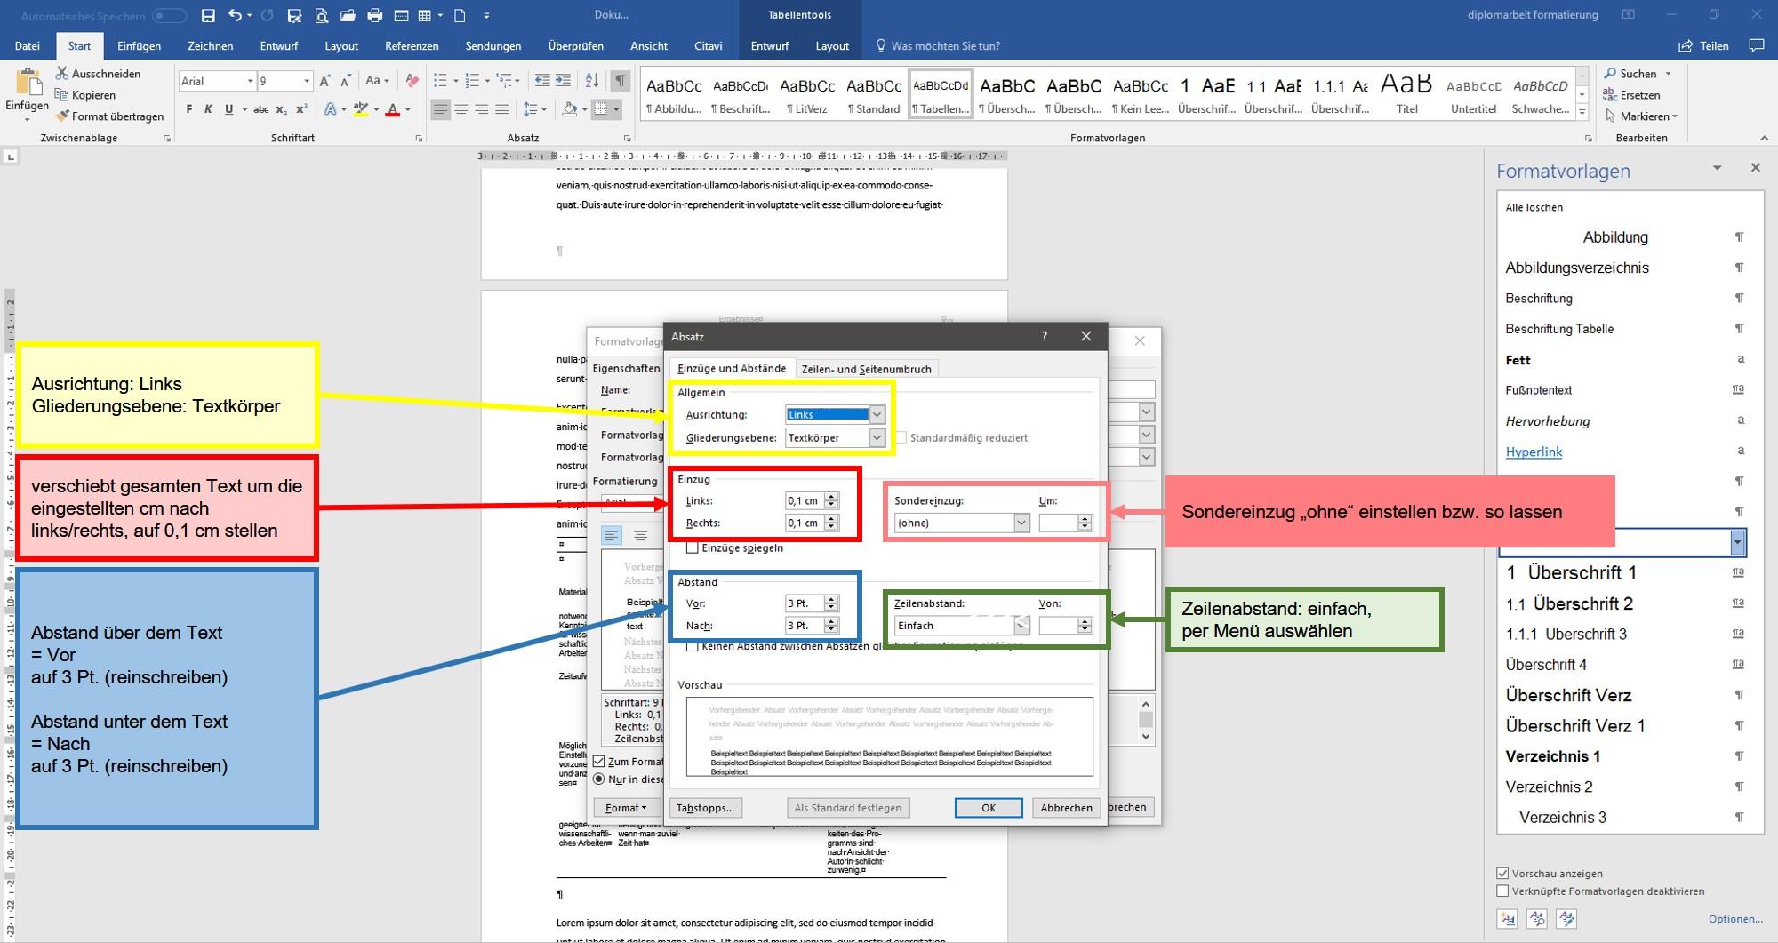
Task: Toggle the Vorschau anzeigen checkbox
Action: click(1502, 874)
